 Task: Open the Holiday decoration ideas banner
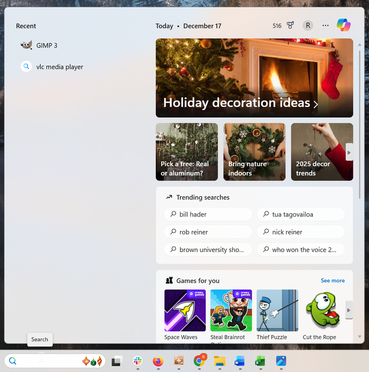click(254, 78)
